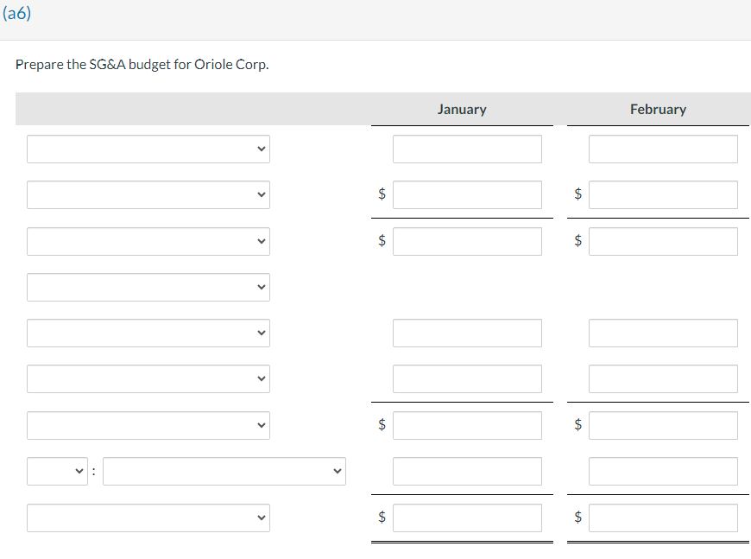The image size is (751, 559).
Task: Select the final January total dollar field
Action: pos(468,518)
